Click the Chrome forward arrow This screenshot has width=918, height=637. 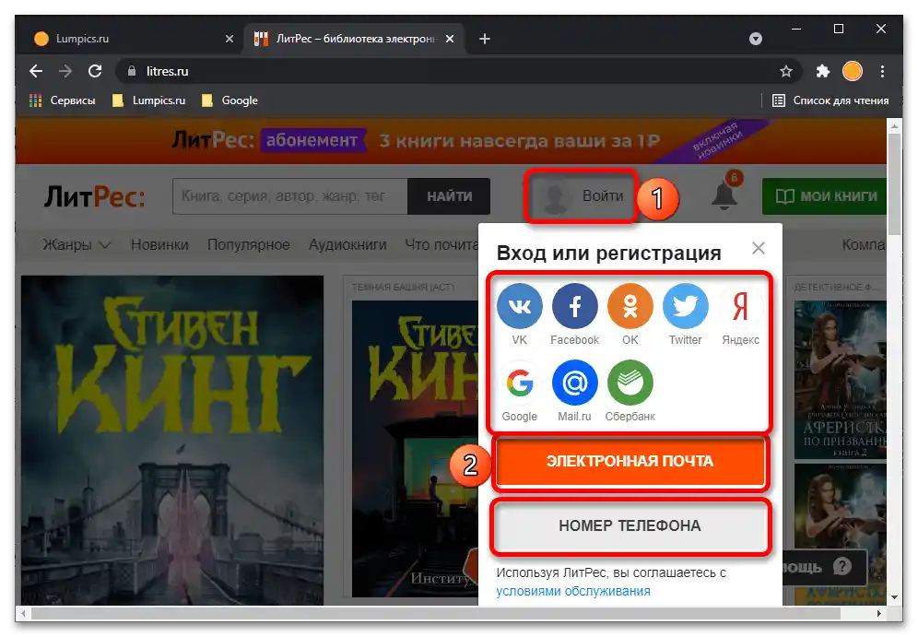(x=65, y=71)
